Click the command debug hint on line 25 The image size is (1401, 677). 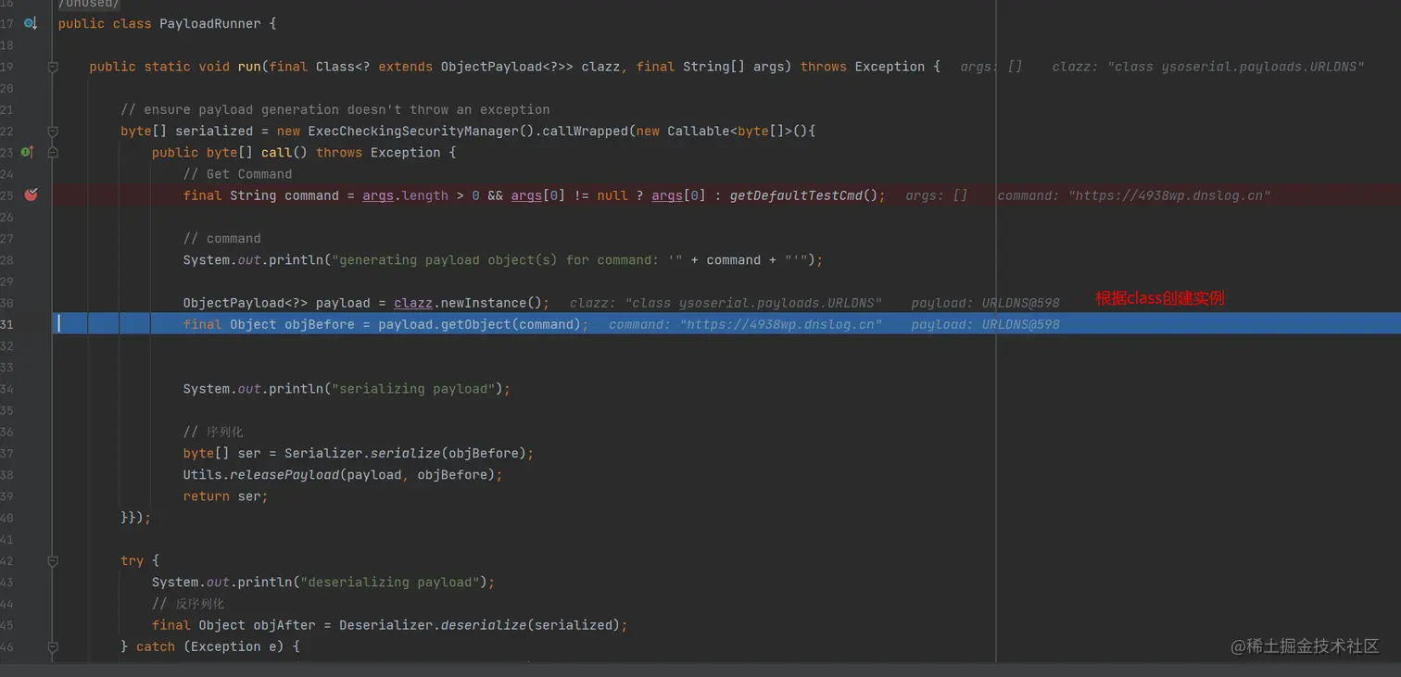1134,195
